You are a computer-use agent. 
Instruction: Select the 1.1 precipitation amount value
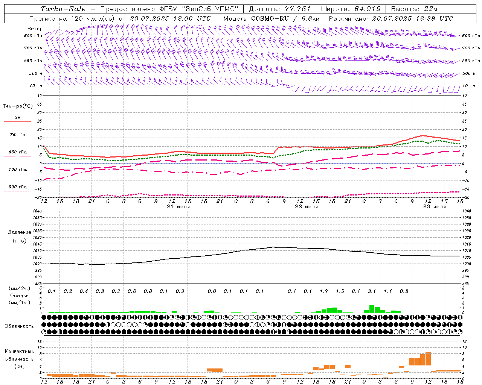point(388,291)
